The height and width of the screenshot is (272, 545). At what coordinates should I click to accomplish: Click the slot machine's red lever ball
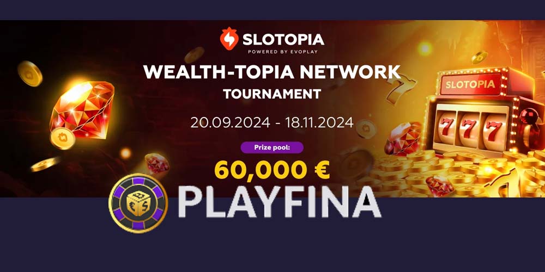point(529,116)
